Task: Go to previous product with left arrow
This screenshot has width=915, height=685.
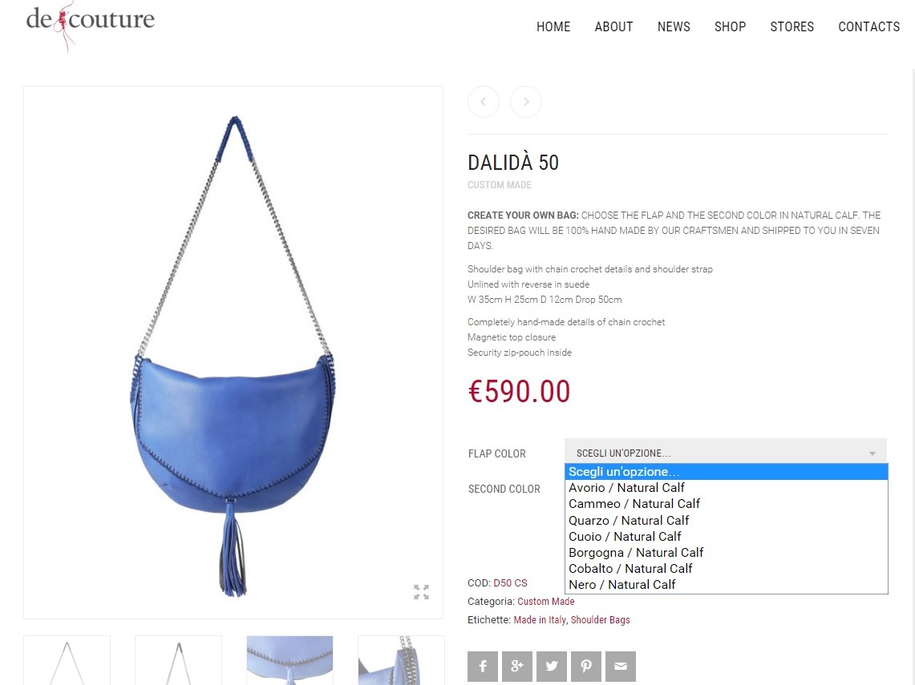Action: click(484, 102)
